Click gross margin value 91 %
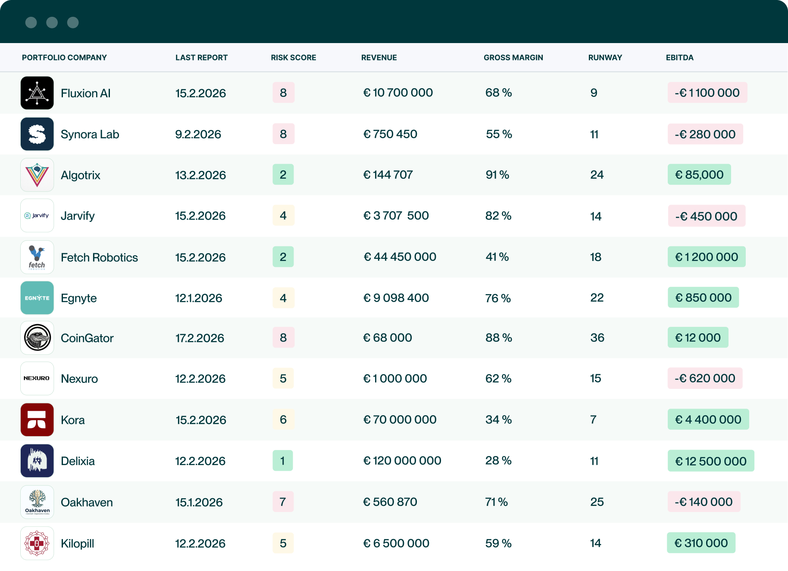The height and width of the screenshot is (571, 788). click(497, 174)
